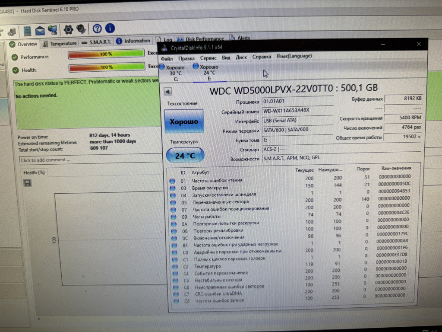This screenshot has width=442, height=332.
Task: Open the Файл menu
Action: [167, 58]
